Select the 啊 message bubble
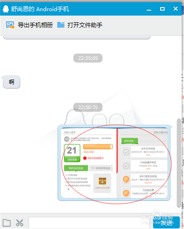 tap(12, 82)
